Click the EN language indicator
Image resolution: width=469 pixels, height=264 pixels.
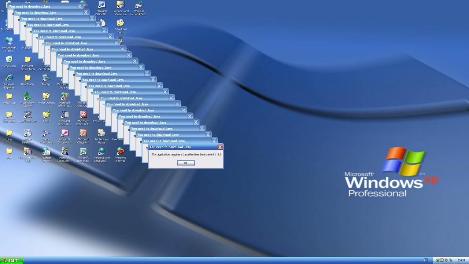tap(425, 260)
